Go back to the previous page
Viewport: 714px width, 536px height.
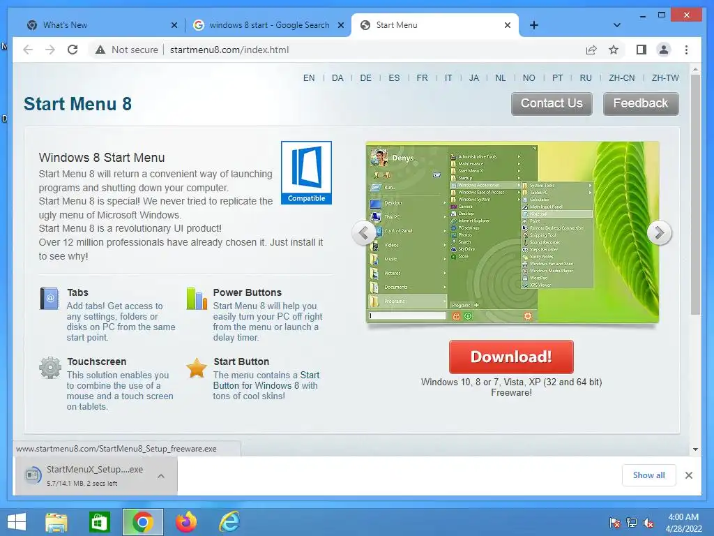tap(28, 50)
